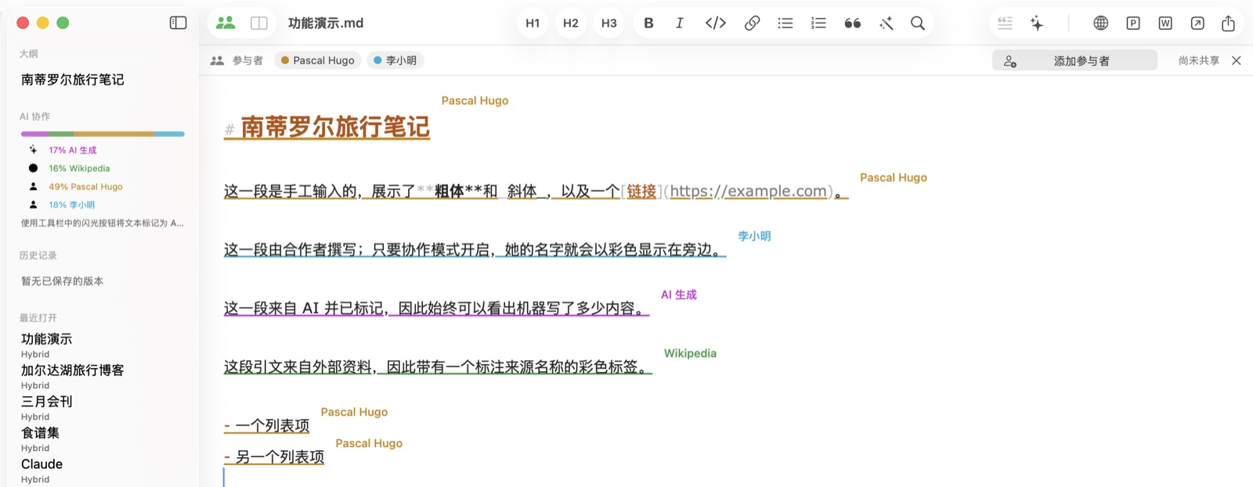Screen dimensions: 1253x487
Task: Toggle split view layout icon
Action: click(x=259, y=23)
